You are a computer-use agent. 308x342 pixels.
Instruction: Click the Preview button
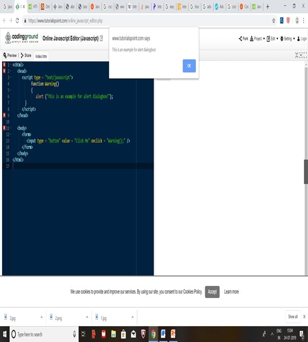point(10,56)
